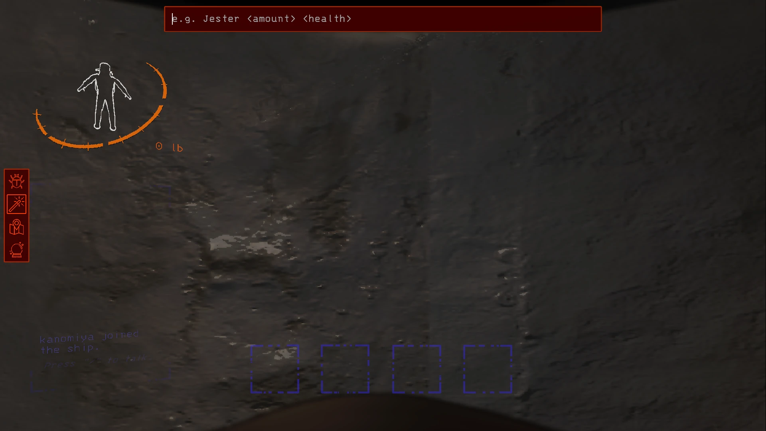Select the third inventory slot
Viewport: 766px width, 431px height.
(x=417, y=369)
